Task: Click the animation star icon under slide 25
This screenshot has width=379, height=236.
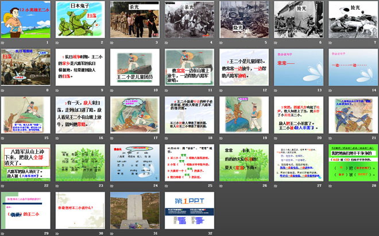Action: click(167, 186)
